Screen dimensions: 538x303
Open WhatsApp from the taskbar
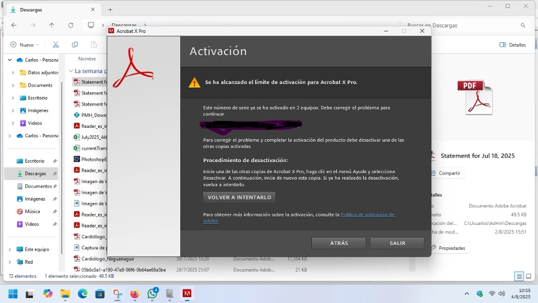coord(152,294)
